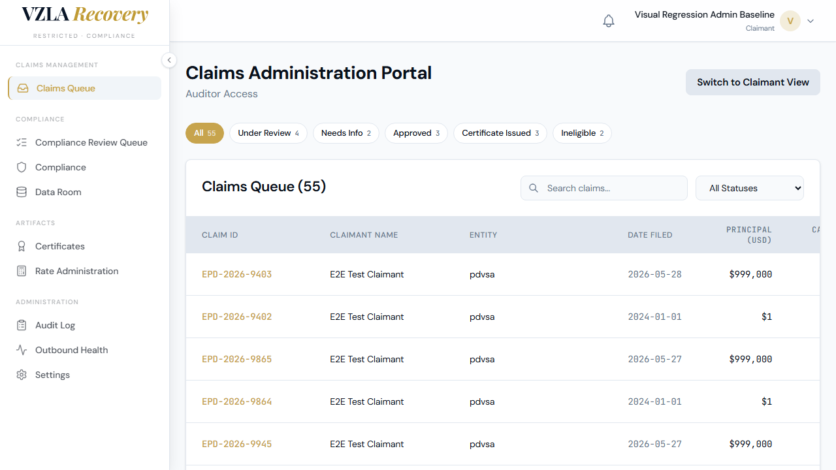This screenshot has height=470, width=836.
Task: Open the Claims Queue sidebar item
Action: (x=84, y=88)
